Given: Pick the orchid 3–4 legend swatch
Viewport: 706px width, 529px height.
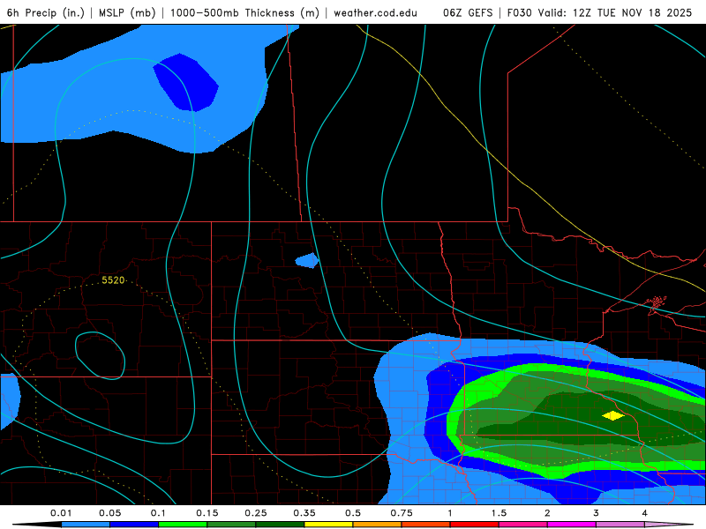Looking at the screenshot, I should [620, 525].
